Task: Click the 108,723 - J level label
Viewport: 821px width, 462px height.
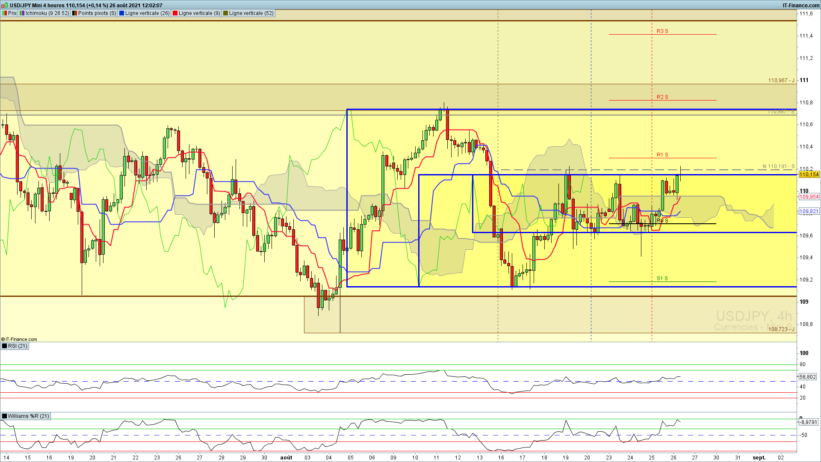Action: click(x=781, y=329)
